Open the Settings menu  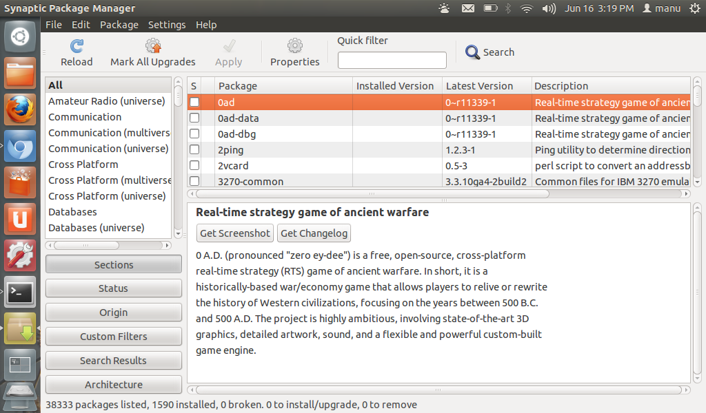click(167, 25)
